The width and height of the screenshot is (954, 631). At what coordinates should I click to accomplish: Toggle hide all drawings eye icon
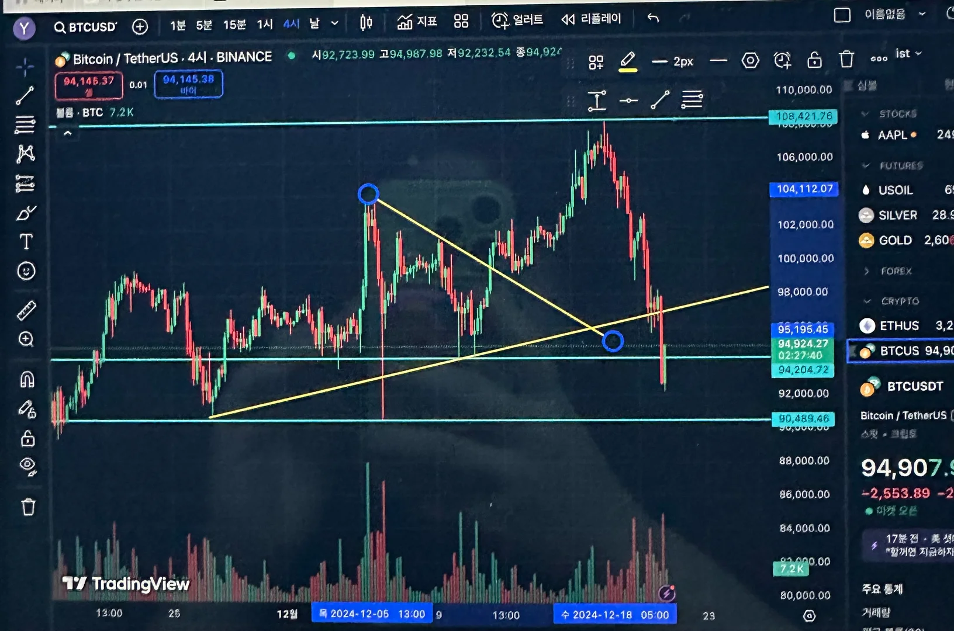(27, 466)
